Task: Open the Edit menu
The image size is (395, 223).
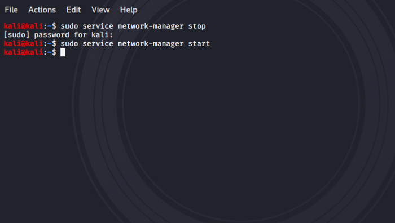Action: point(73,10)
